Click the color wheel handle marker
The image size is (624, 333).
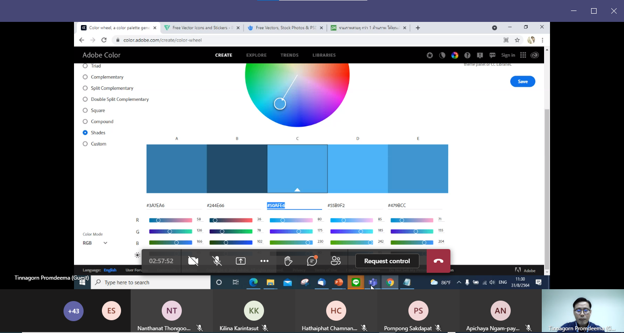pyautogui.click(x=280, y=104)
